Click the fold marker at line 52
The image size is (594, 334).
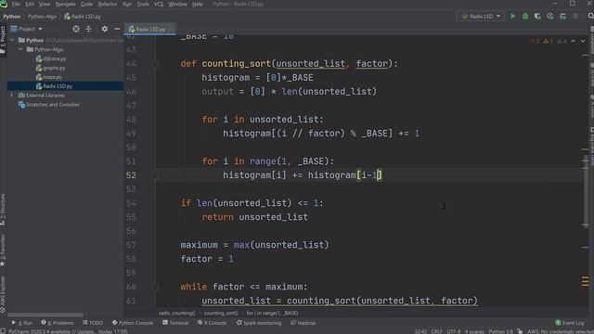pyautogui.click(x=155, y=175)
